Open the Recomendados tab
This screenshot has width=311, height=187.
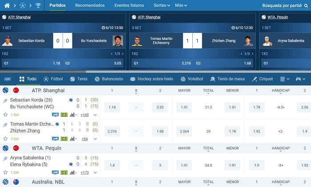coord(90,5)
